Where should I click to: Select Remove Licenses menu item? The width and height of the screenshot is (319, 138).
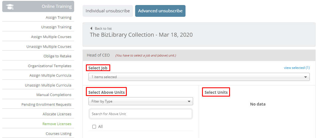57,124
